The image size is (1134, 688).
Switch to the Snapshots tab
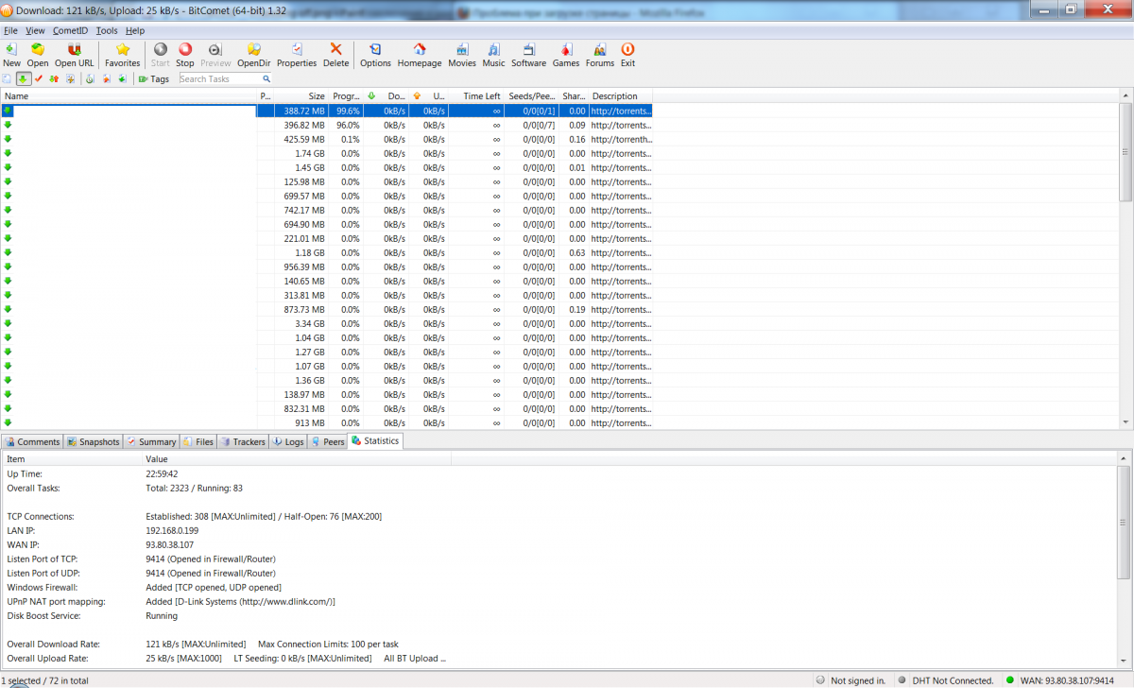click(x=94, y=441)
